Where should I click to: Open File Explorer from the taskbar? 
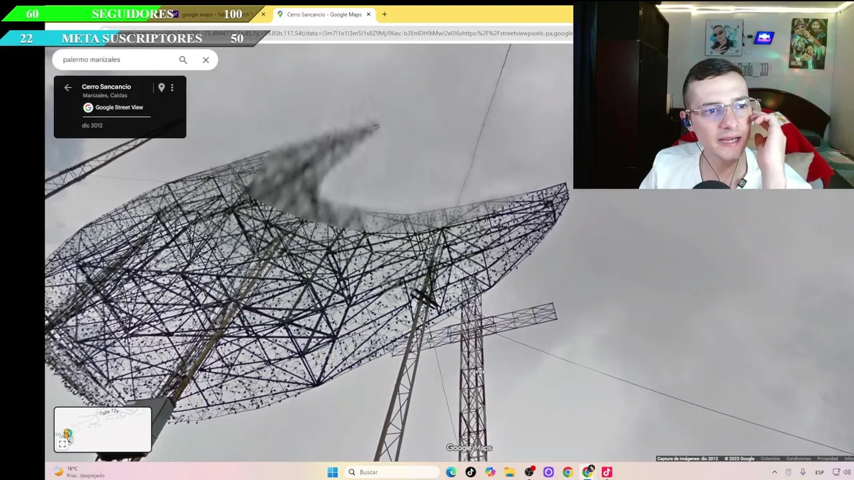click(510, 472)
